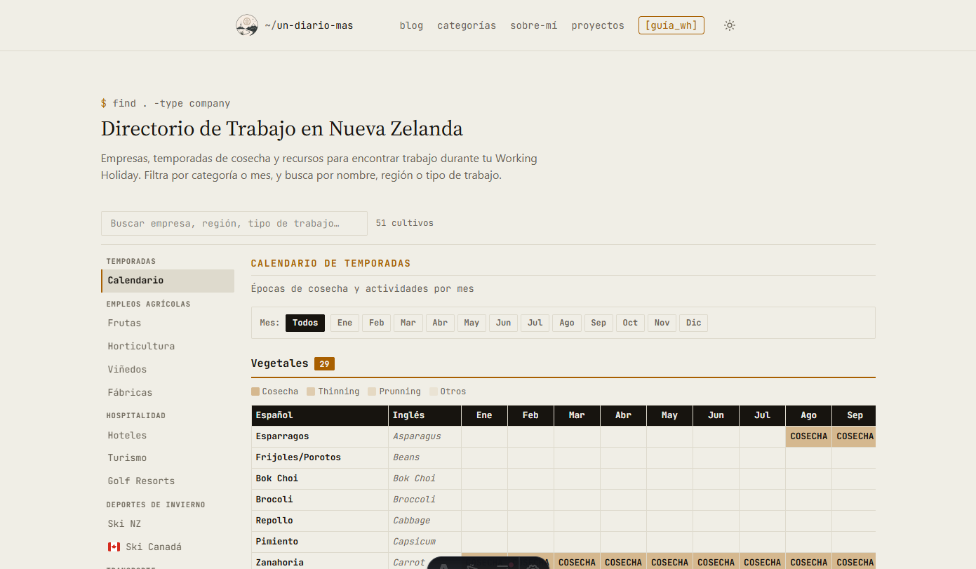The image size is (976, 569).
Task: Click the italic Cabbage English name
Action: tap(412, 521)
